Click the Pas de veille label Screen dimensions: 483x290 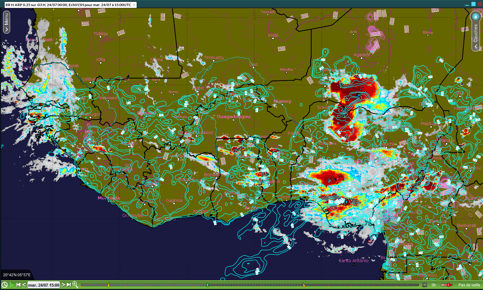click(469, 285)
